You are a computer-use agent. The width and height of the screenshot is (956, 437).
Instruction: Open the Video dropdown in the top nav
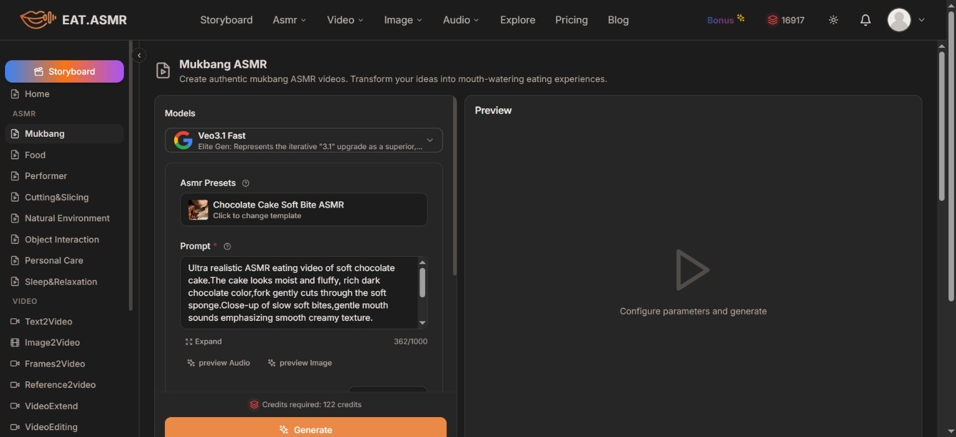(x=345, y=20)
